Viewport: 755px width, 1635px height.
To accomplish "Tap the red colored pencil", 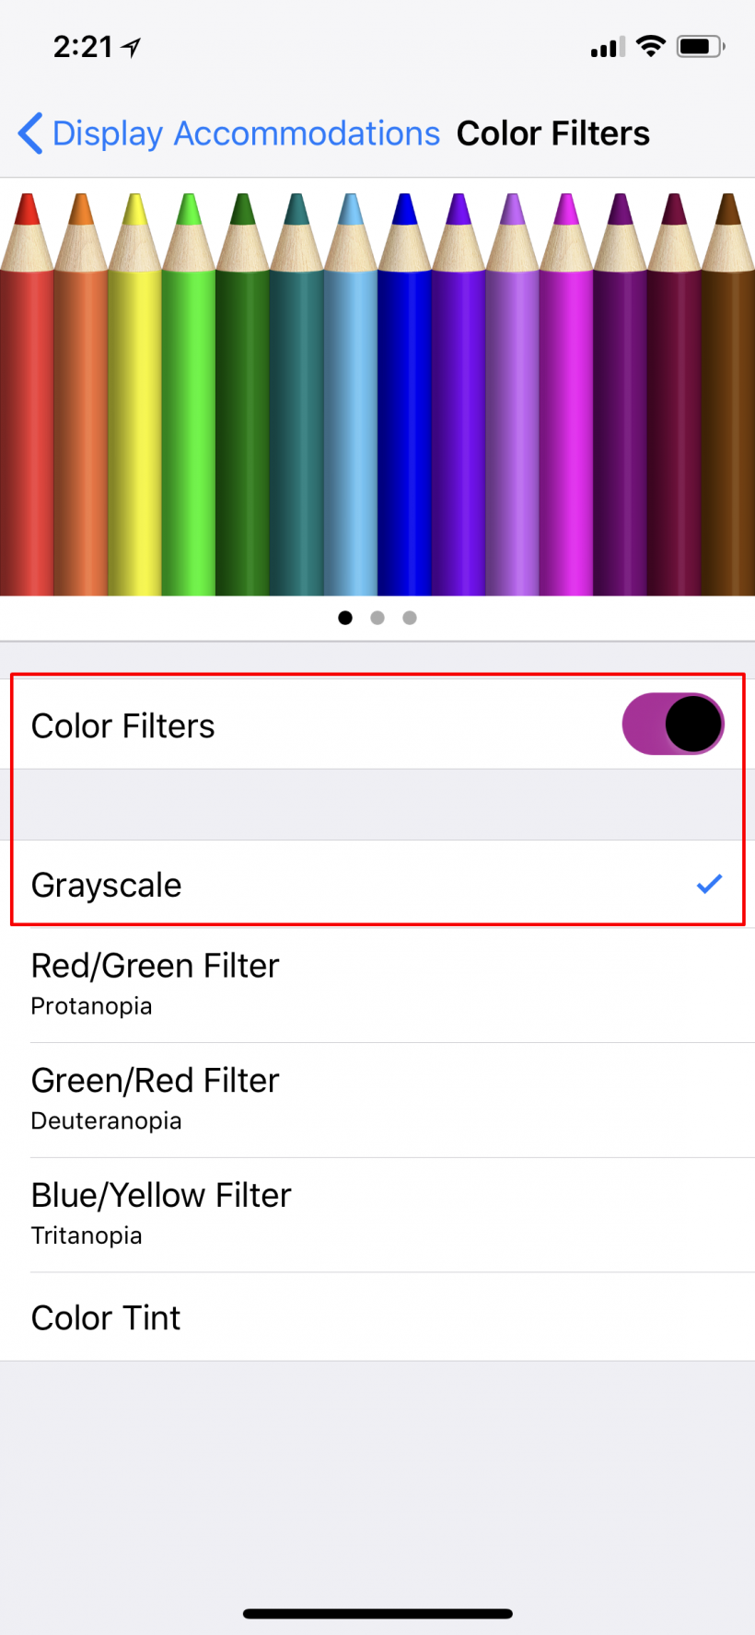I will [x=27, y=394].
